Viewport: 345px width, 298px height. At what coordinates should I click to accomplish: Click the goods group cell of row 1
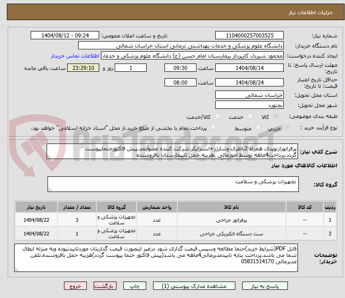click(x=117, y=220)
